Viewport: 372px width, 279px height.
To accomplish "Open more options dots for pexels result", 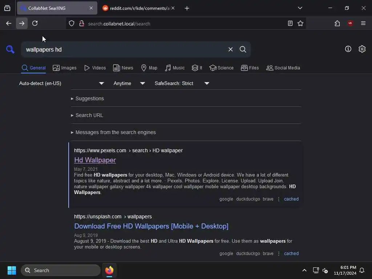I will click(x=279, y=199).
